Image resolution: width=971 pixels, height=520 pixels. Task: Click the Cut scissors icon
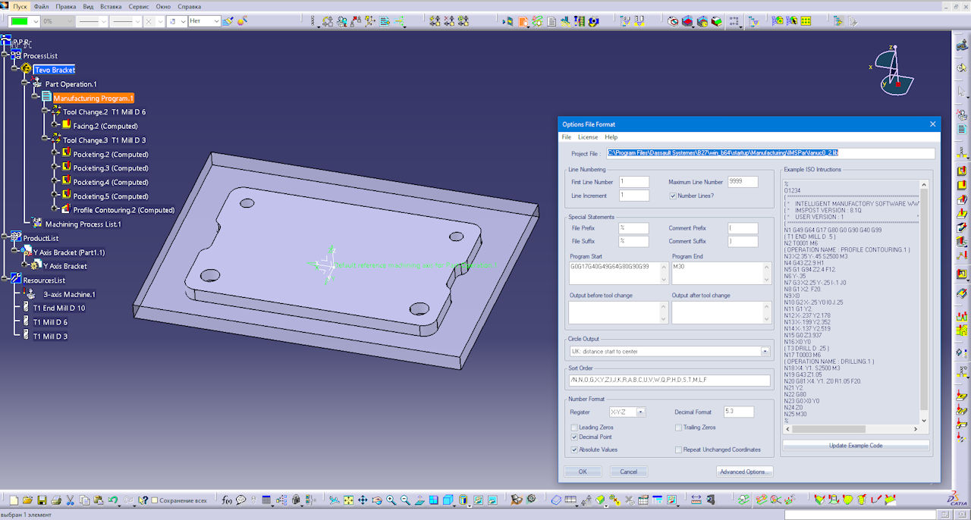(x=70, y=500)
